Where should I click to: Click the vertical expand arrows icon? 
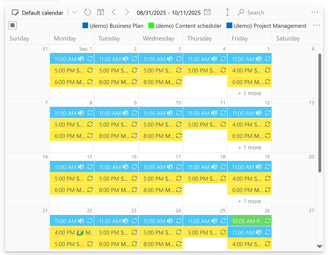click(x=228, y=13)
